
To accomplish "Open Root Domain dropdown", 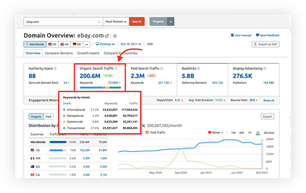I will click(x=116, y=21).
